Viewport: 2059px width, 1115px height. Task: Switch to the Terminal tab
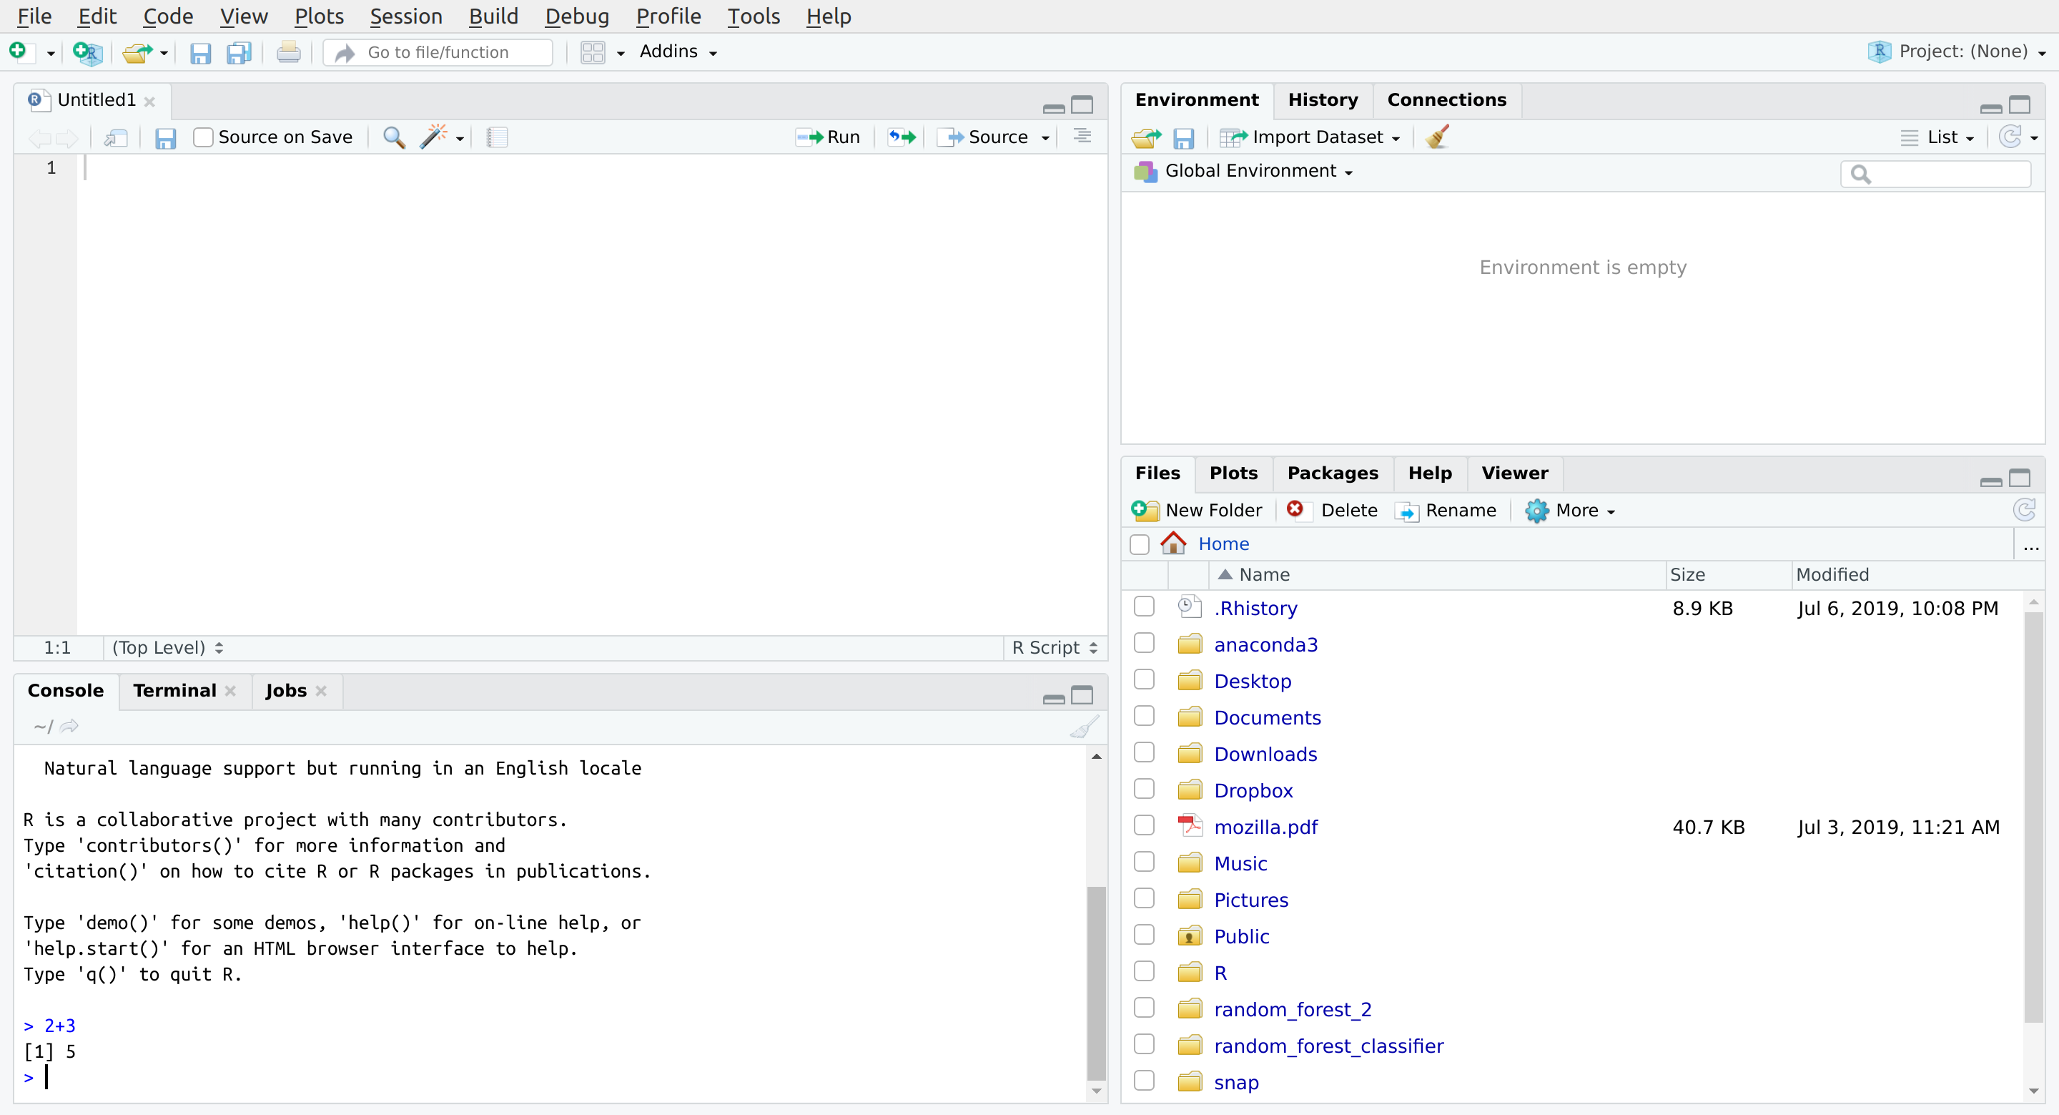point(174,691)
